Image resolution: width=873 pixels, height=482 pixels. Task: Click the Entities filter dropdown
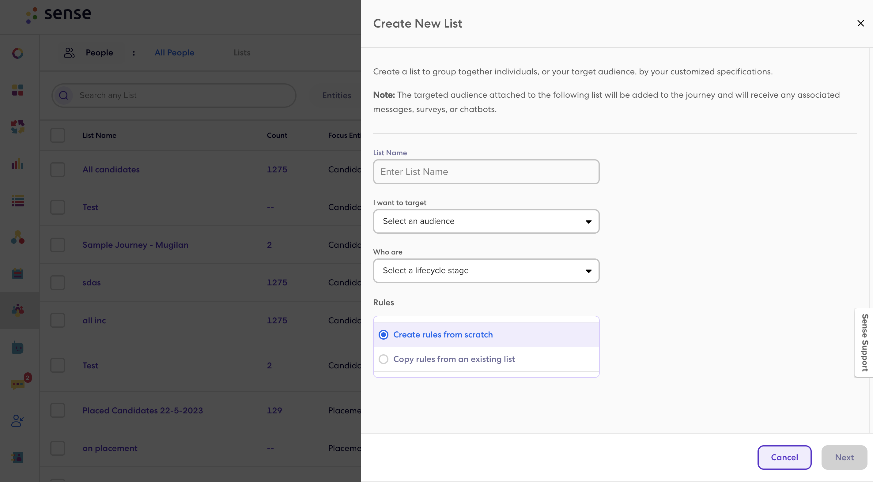[337, 96]
